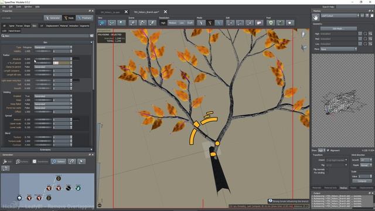The image size is (375, 211).
Task: Switch to the Displacement properties tab
Action: (52, 26)
